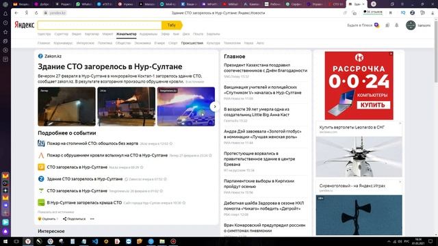This screenshot has width=438, height=246.
Task: Open first fire photo thumbnail
Action: point(66,107)
